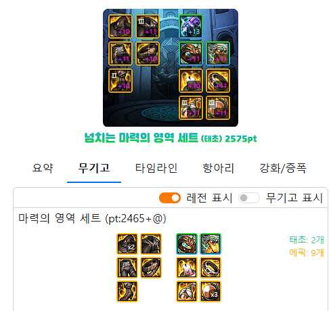331x311 pixels.
Task: Click the +11 primeval bracelet icon
Action: [x=191, y=54]
